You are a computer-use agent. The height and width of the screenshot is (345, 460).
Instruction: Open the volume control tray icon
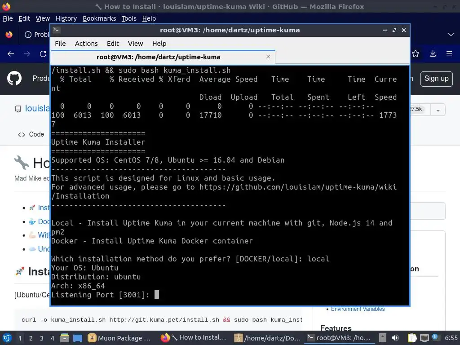click(x=395, y=338)
